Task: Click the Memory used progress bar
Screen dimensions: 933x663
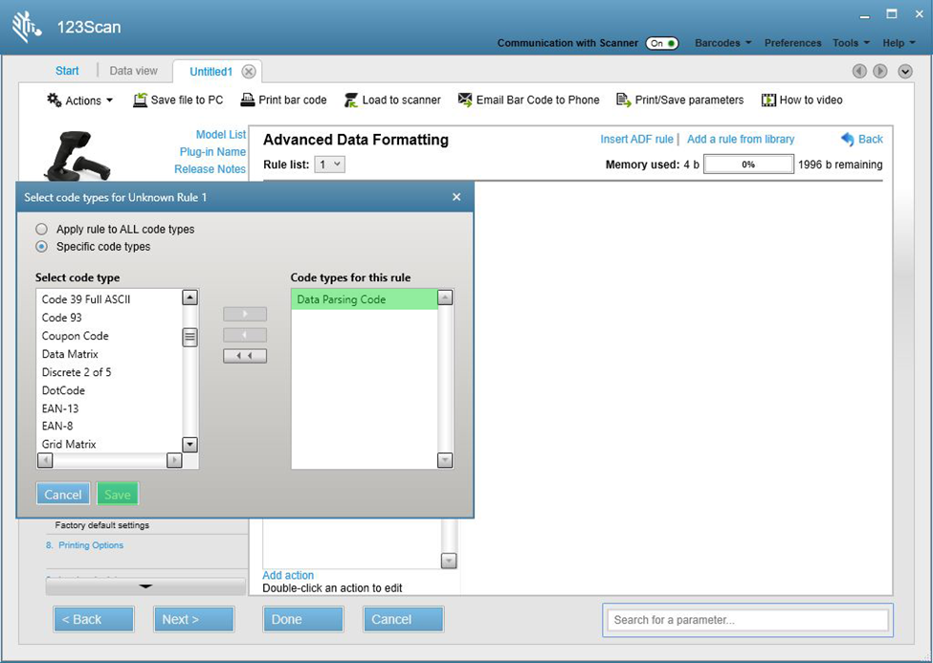Action: tap(747, 164)
